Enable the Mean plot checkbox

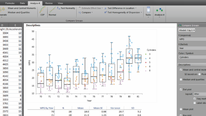tap(181, 109)
